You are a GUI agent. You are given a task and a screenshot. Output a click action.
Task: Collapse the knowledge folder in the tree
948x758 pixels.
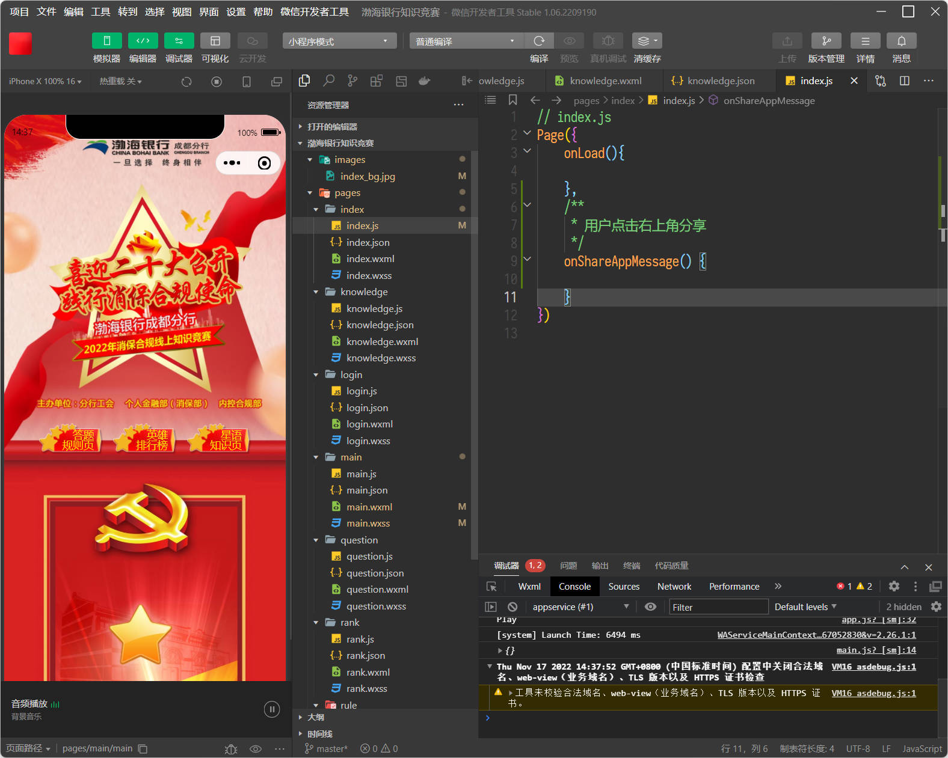click(x=316, y=292)
